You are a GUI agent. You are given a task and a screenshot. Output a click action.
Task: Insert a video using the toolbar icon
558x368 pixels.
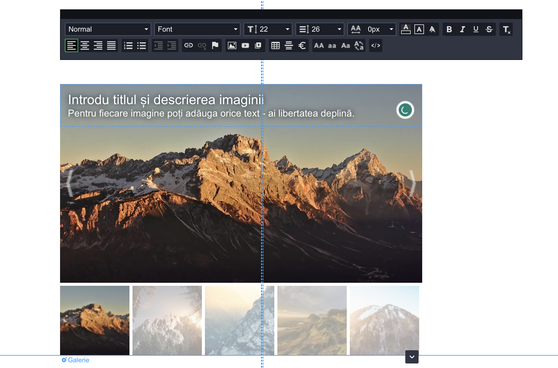point(245,45)
